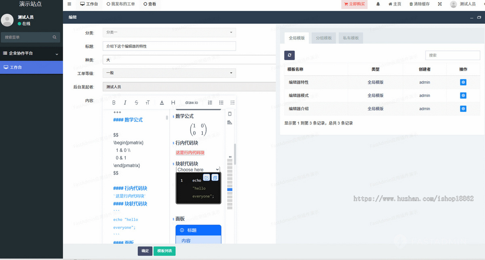Apply the 编辑器介绍 template action button
485x260 pixels.
463,109
